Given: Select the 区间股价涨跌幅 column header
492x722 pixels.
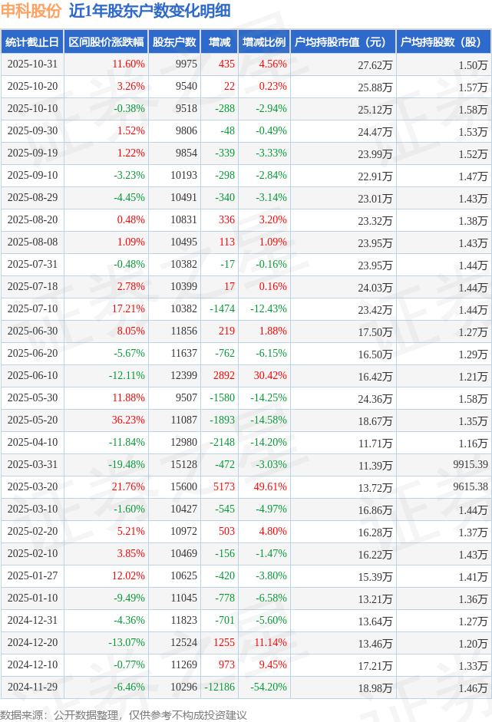Looking at the screenshot, I should click(105, 42).
